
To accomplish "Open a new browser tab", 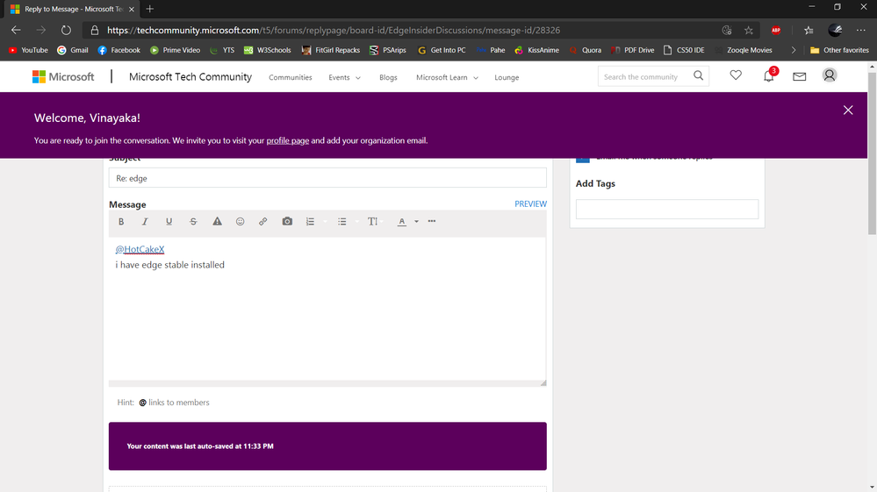I will 150,9.
